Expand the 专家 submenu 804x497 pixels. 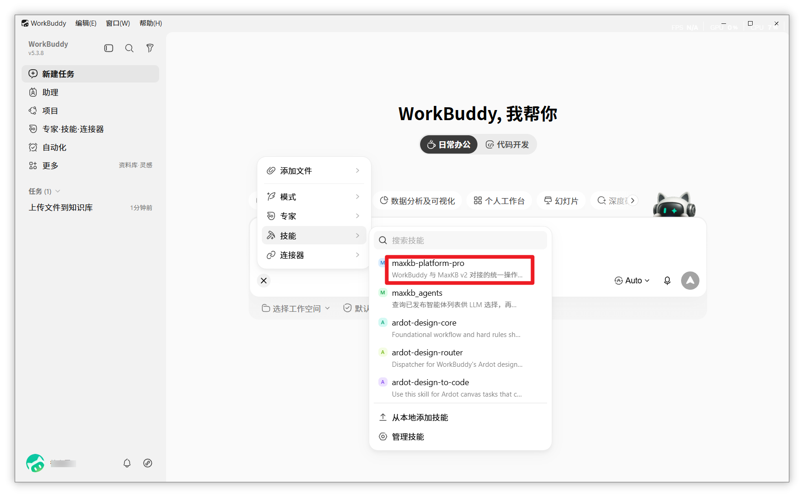[x=314, y=216]
